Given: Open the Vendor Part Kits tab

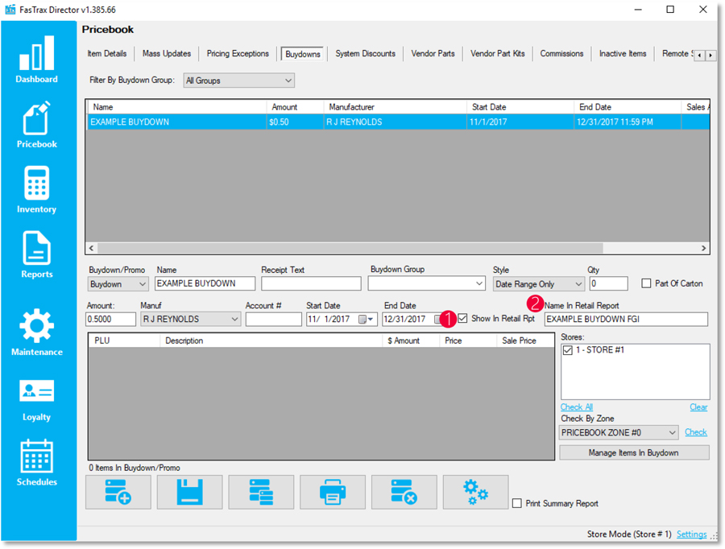Looking at the screenshot, I should [x=498, y=54].
